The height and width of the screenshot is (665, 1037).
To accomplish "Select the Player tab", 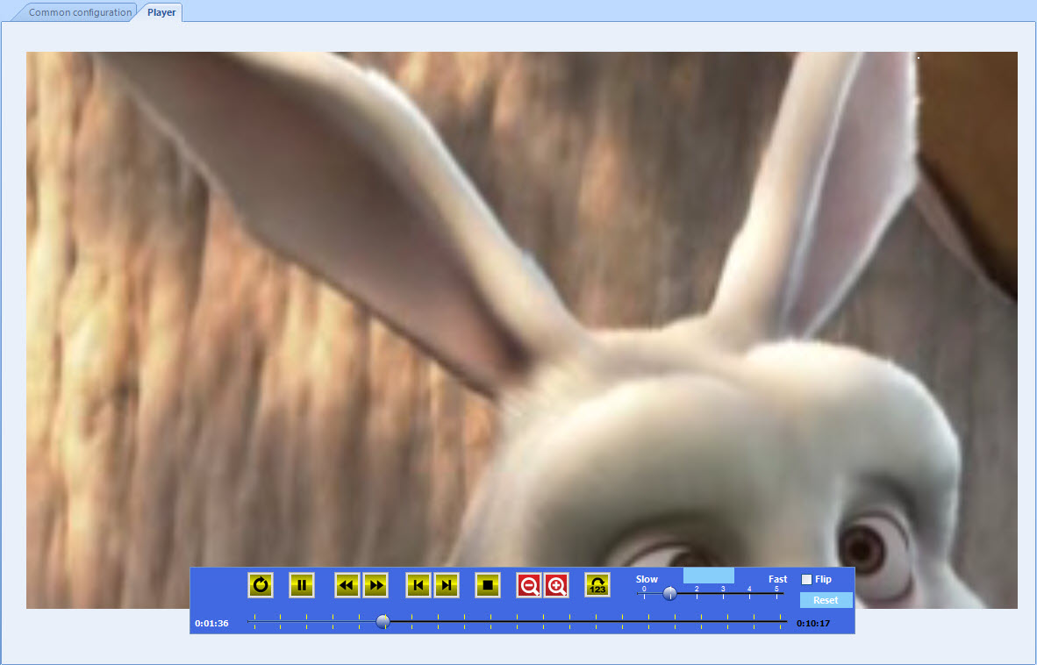I will [161, 12].
